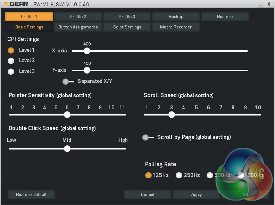
Task: Select CPI Level 3 radio button
Action: click(x=11, y=71)
